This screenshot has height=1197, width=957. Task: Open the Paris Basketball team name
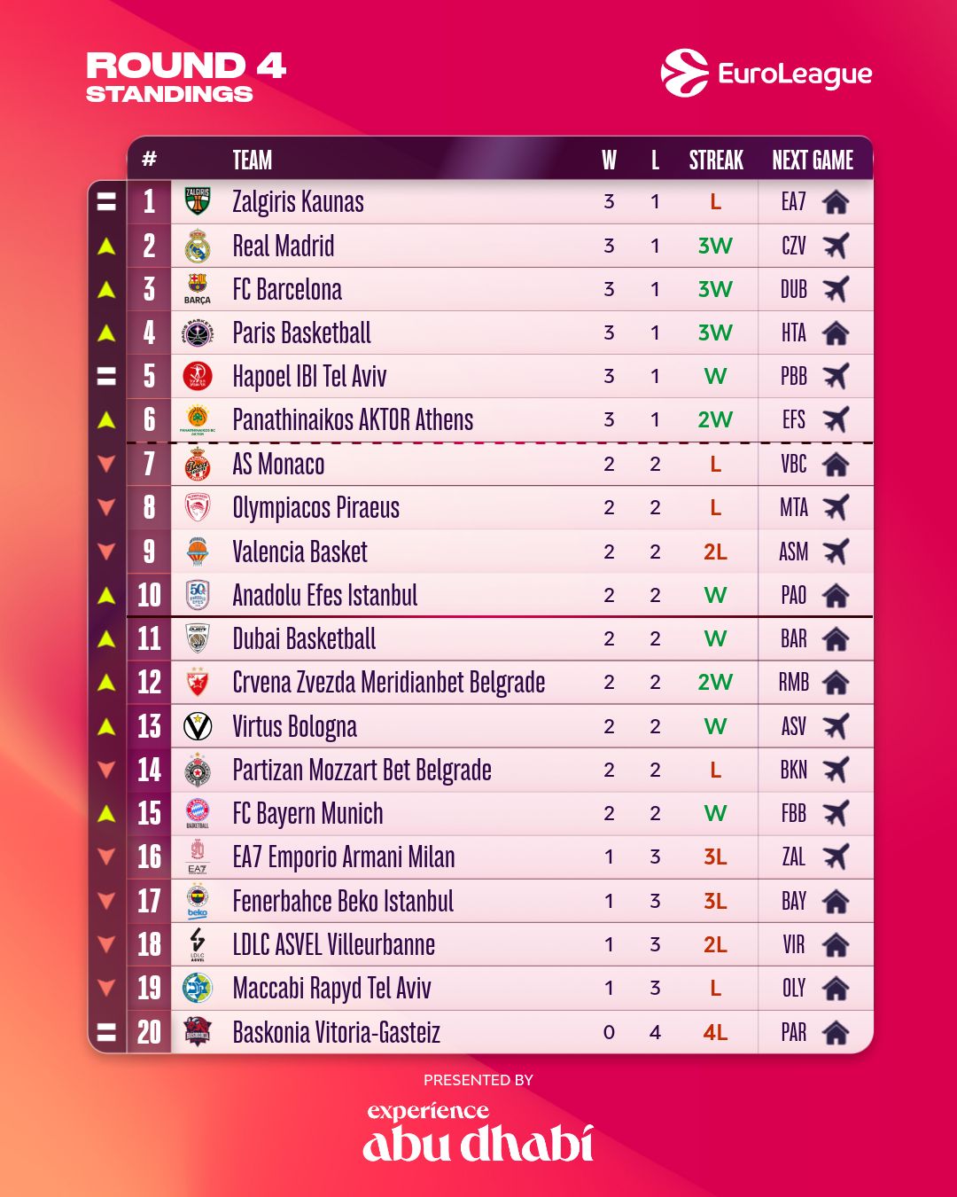pos(301,333)
